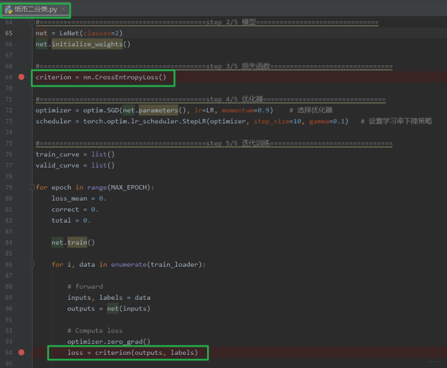Click the 'step 5/5 迭代训练' comment header

[238, 143]
